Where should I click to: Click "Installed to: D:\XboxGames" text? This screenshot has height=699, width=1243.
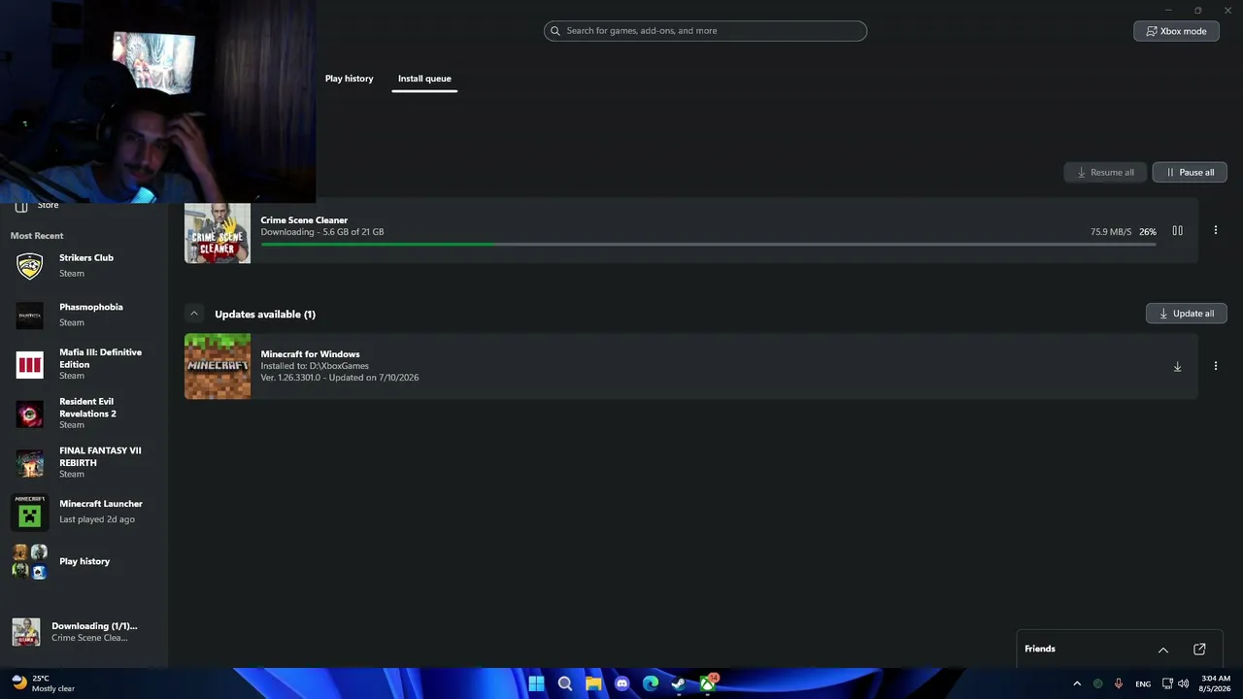tap(315, 366)
